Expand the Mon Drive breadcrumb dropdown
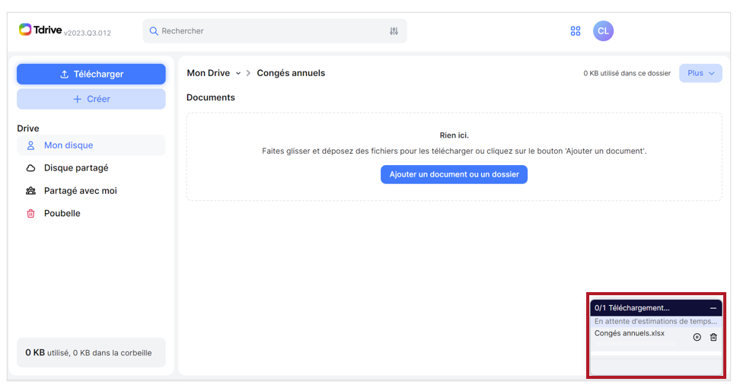The height and width of the screenshot is (388, 740). (x=238, y=74)
